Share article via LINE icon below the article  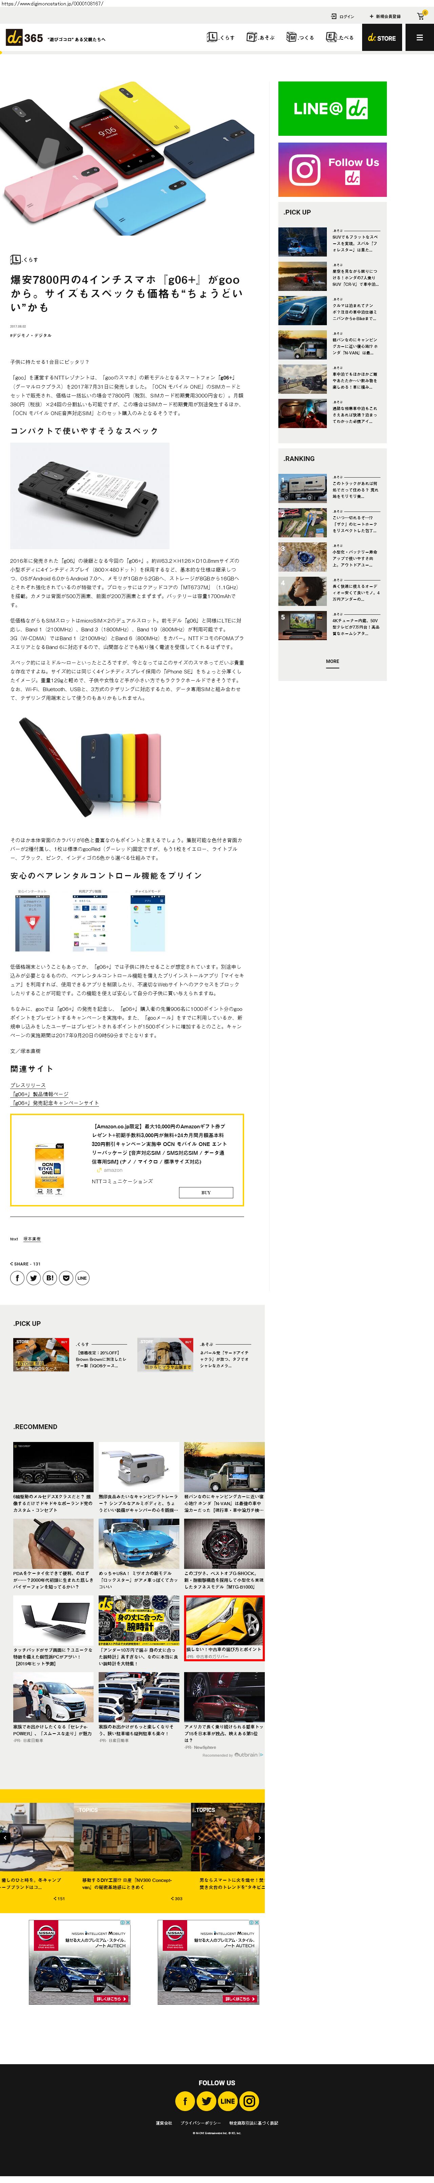point(82,1278)
